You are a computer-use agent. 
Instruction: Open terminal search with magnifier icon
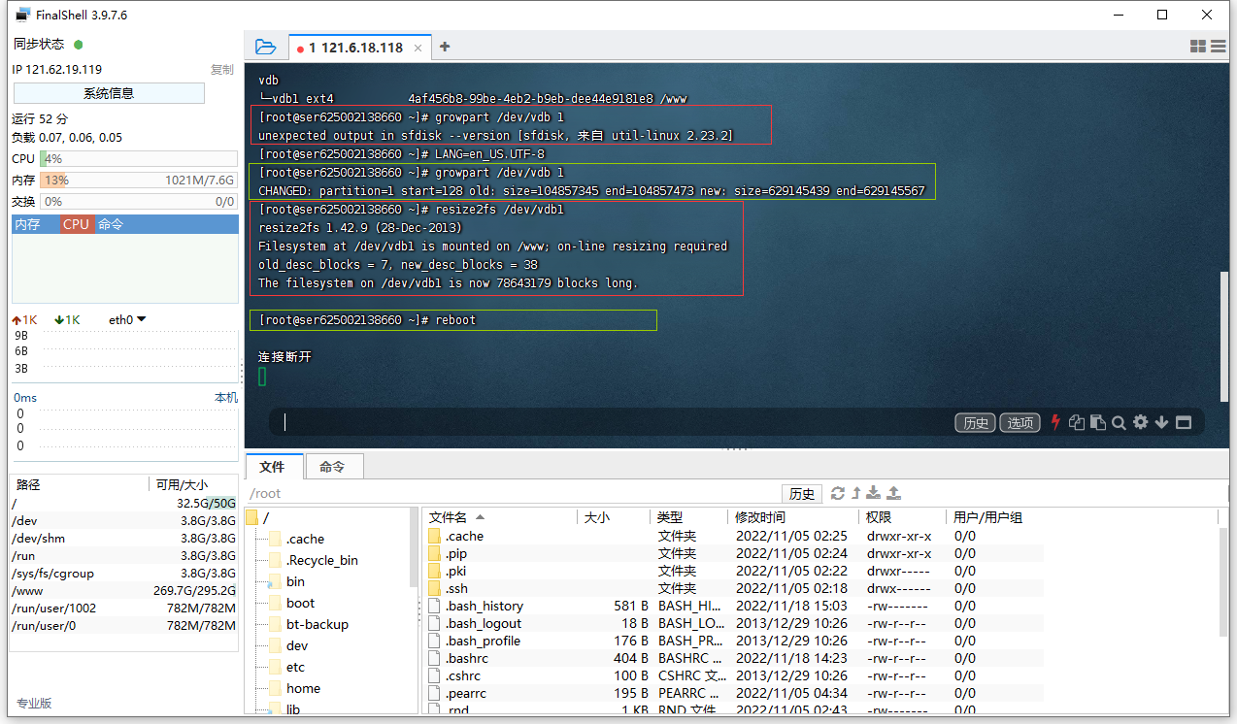click(1120, 422)
